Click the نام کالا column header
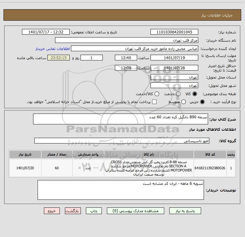Image resolution: width=245 pixels, height=237 pixels. coord(149,155)
